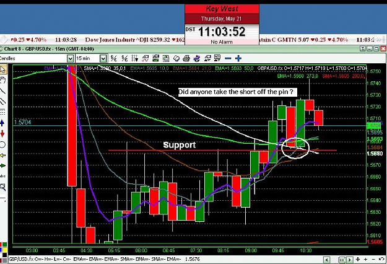Click the 1.5676 value in status bar
This screenshot has width=387, height=264.
[192, 259]
